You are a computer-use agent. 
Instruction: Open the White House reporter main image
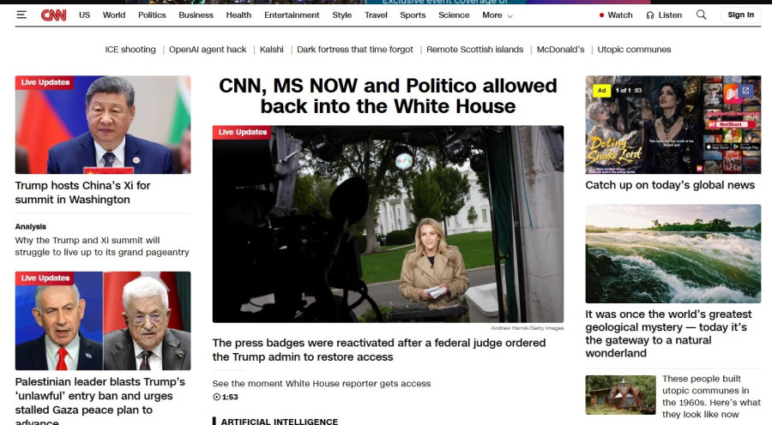point(388,224)
